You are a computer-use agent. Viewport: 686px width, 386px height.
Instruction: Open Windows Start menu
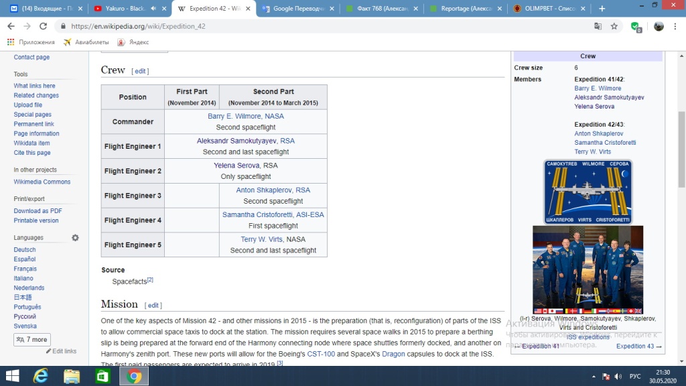(12, 376)
